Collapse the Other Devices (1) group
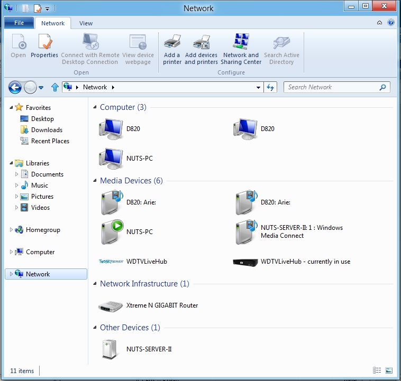 [95, 327]
